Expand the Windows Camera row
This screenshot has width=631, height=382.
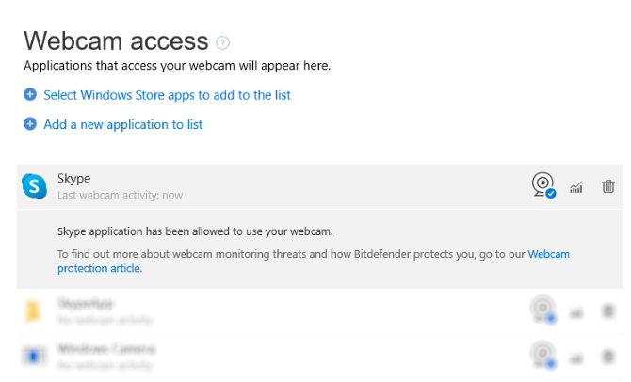coord(283,356)
